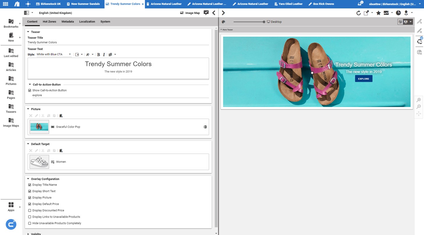Click the Image Map button
The image size is (424, 235).
(190, 13)
